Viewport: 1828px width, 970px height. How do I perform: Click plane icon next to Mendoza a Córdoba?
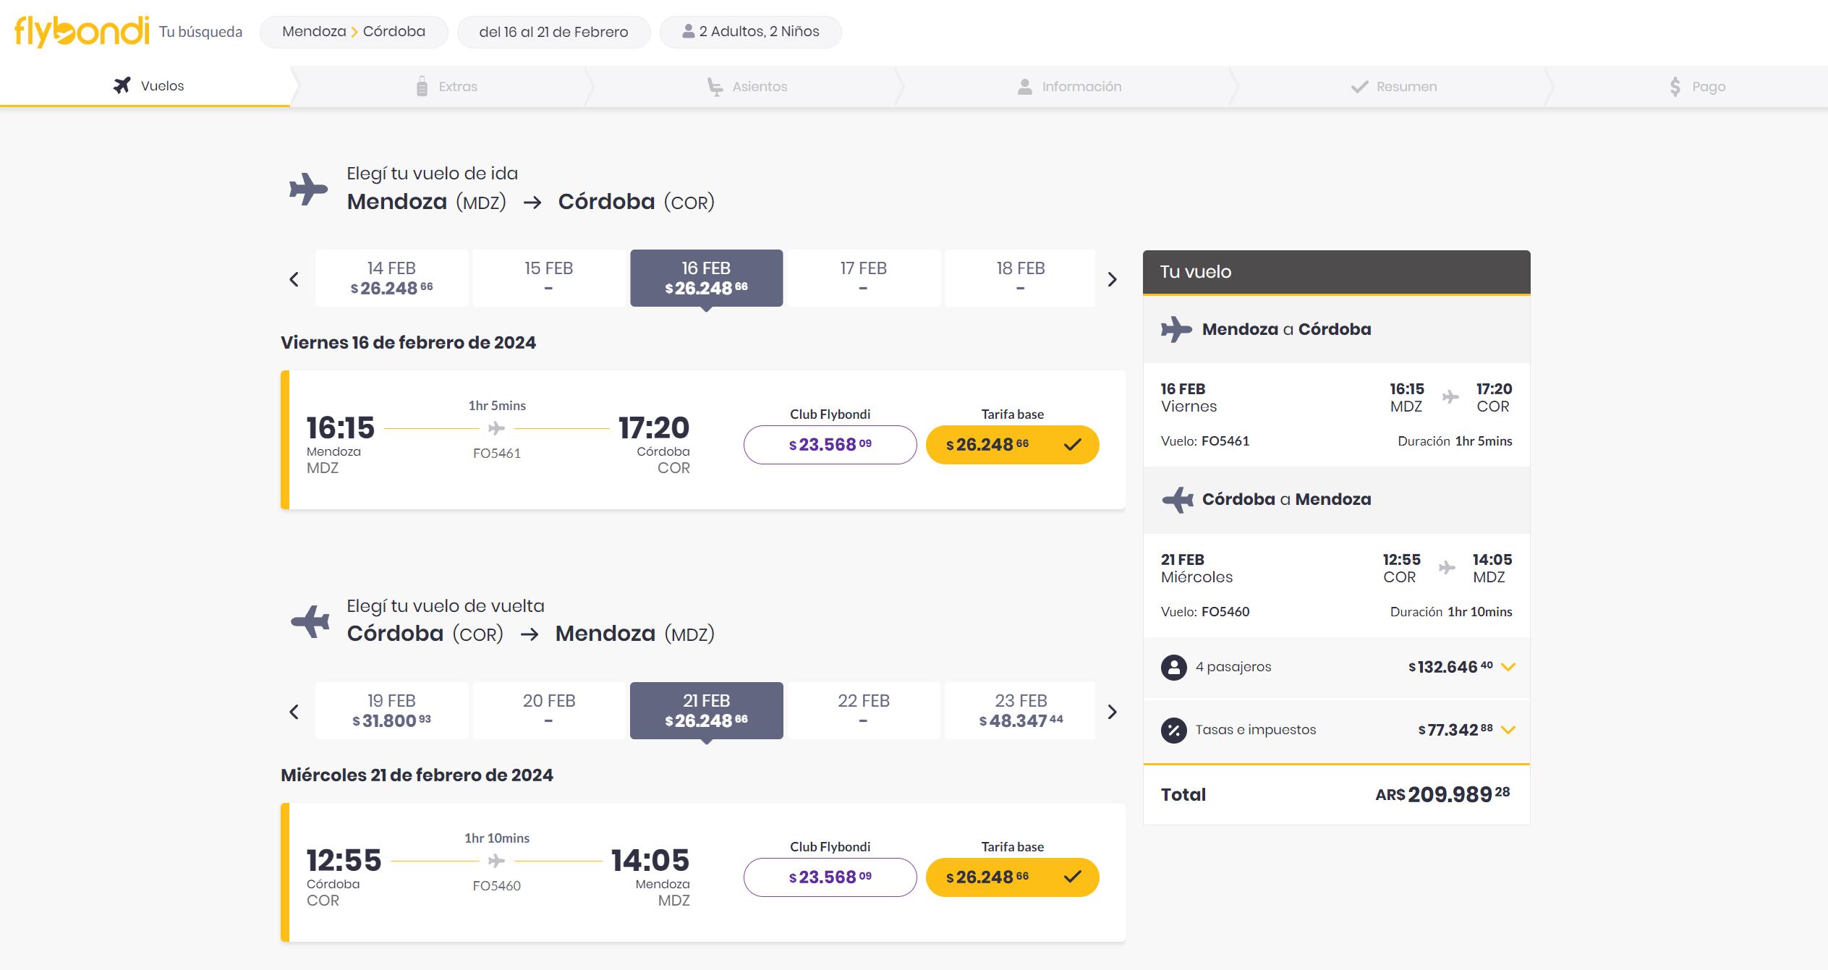(1176, 329)
